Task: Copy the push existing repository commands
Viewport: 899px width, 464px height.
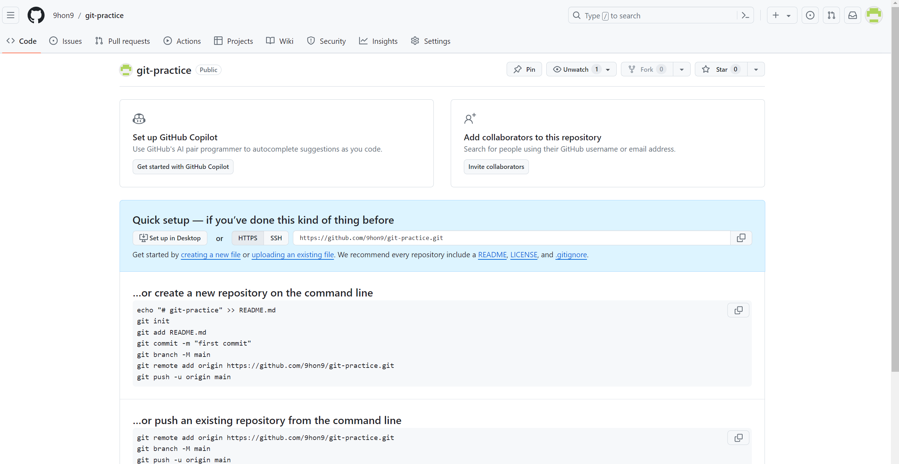Action: point(738,438)
